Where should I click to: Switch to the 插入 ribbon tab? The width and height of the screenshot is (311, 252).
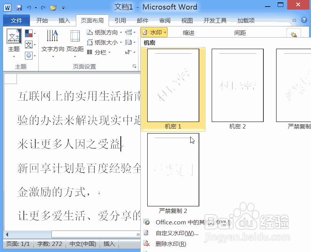(x=64, y=20)
